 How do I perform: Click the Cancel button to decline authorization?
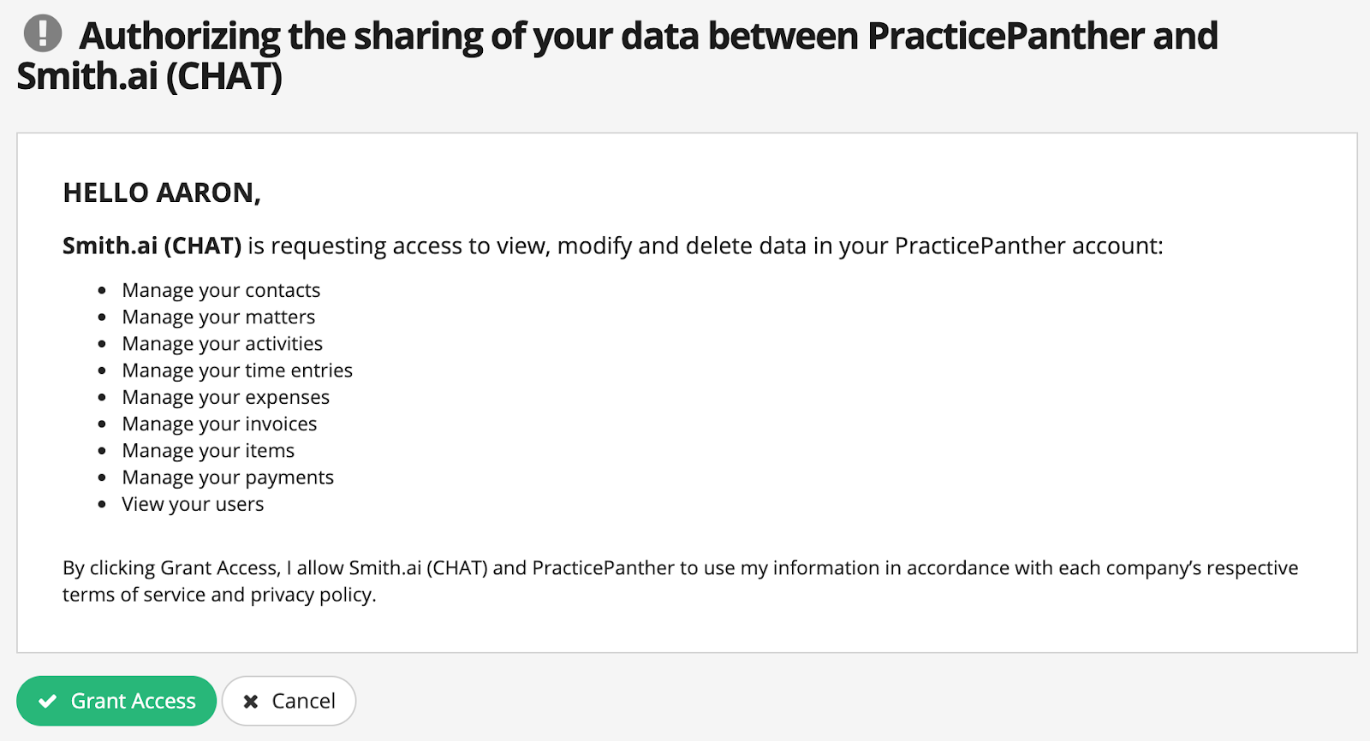289,700
